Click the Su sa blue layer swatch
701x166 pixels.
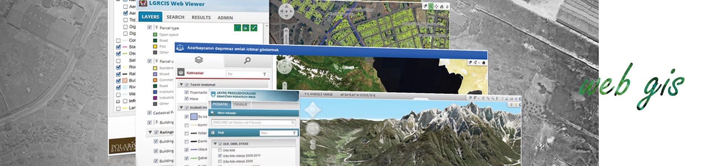point(194,117)
